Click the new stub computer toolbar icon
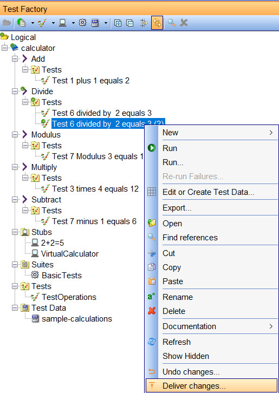Screen dimensions: 279x393 pos(62,23)
